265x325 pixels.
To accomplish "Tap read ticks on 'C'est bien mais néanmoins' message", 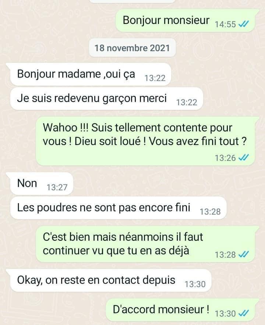I will 243,254.
